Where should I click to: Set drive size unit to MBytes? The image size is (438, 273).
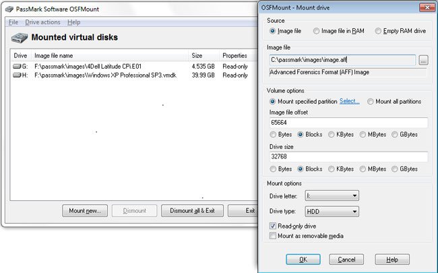363,169
